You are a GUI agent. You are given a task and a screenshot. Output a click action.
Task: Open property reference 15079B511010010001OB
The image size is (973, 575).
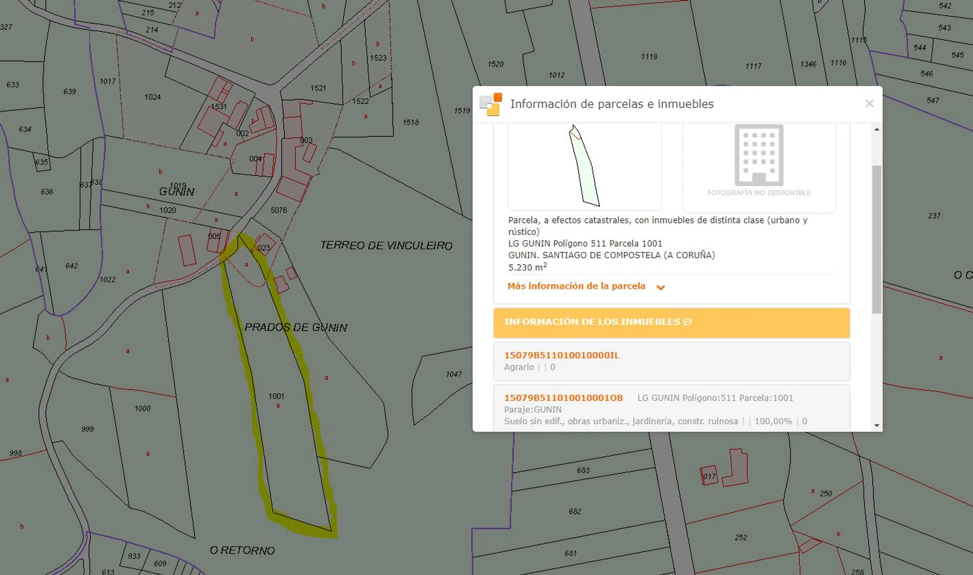point(563,398)
